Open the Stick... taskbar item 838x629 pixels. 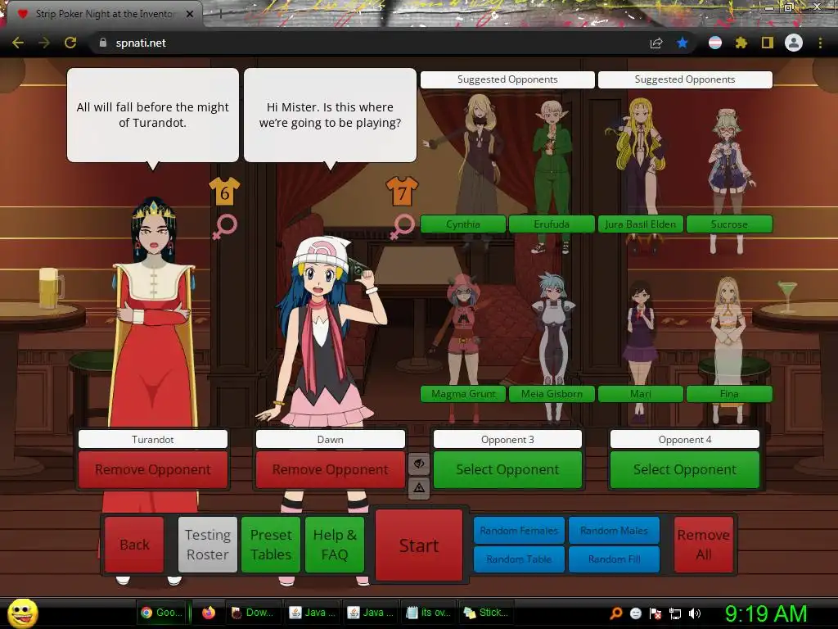coord(486,613)
